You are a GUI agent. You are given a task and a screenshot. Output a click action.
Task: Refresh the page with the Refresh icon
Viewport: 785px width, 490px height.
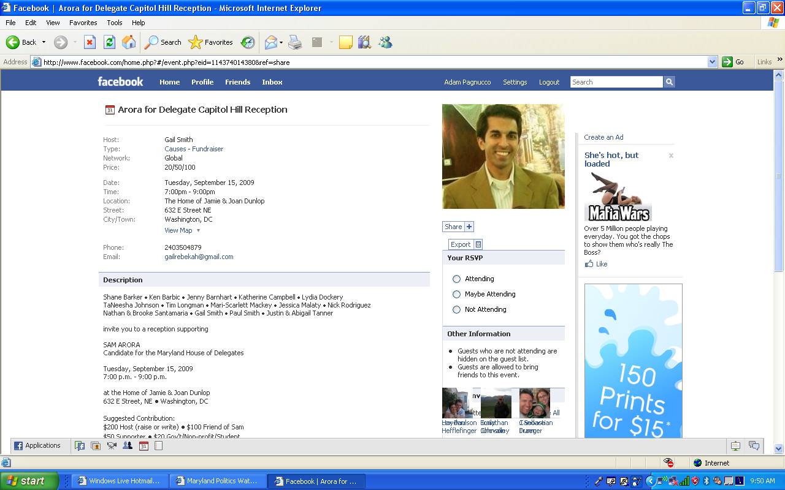pyautogui.click(x=109, y=42)
